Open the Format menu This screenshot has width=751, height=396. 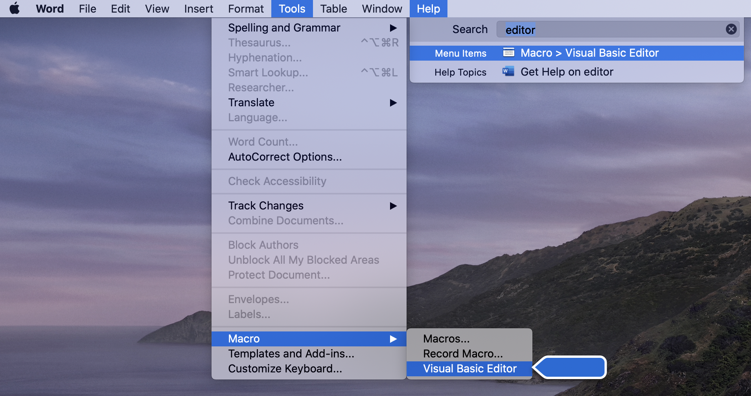point(246,9)
